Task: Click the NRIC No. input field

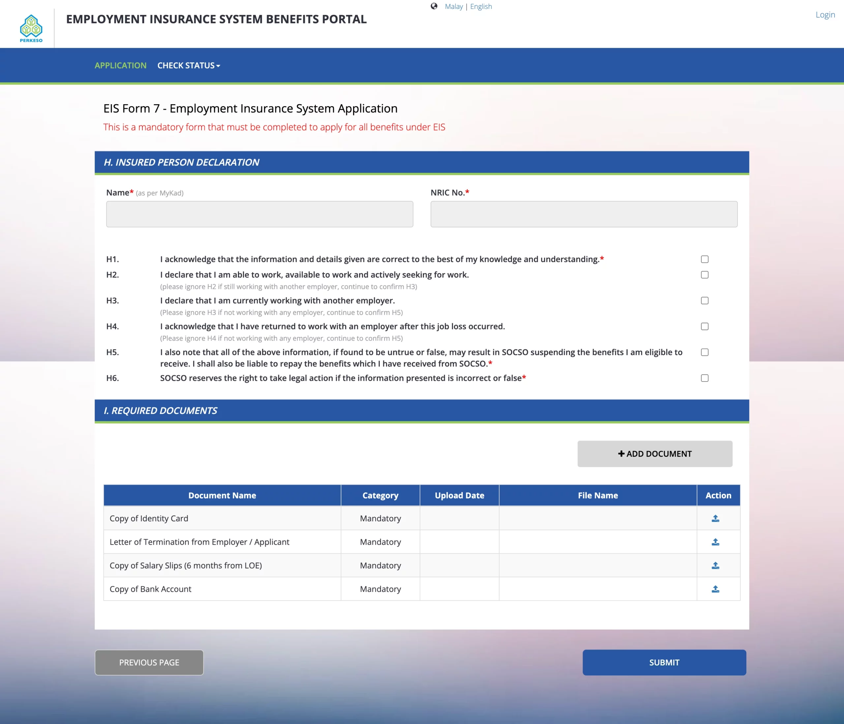Action: pos(583,214)
